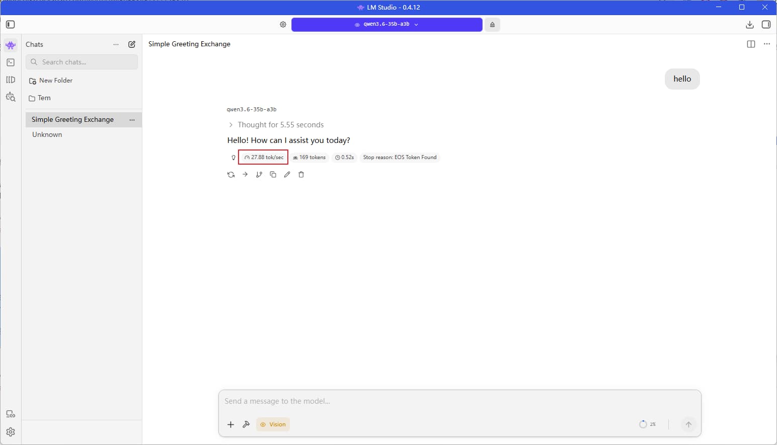777x445 pixels.
Task: Open the Unknown chat
Action: 47,134
